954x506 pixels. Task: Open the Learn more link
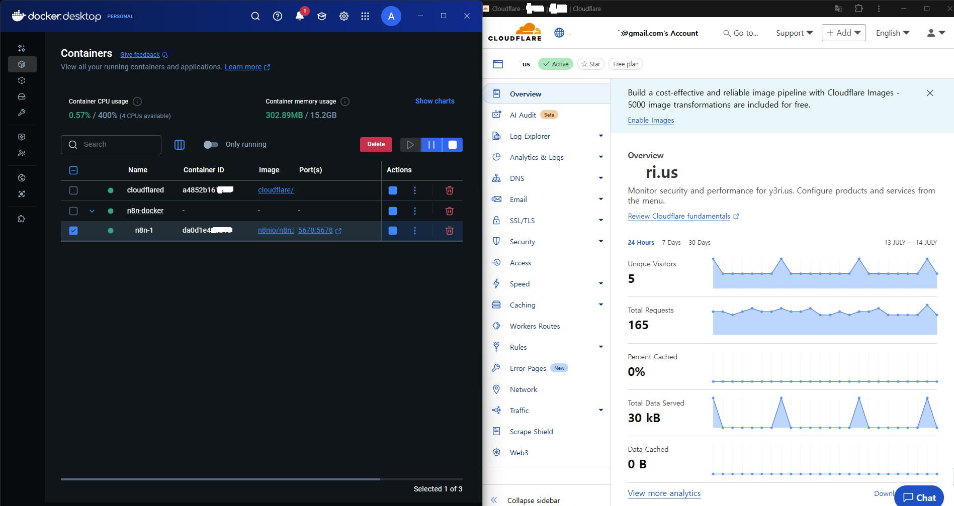pyautogui.click(x=247, y=67)
